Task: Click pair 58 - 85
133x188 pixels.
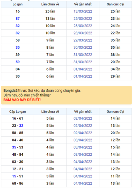Action: click(17, 133)
